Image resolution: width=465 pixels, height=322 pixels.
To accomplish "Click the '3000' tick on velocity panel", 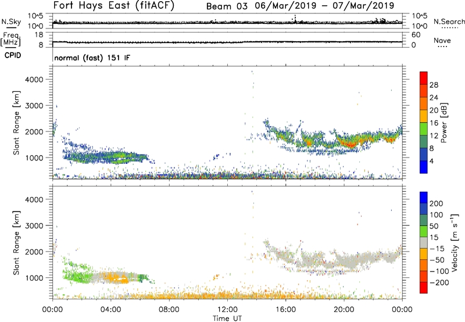I will 34,226.
